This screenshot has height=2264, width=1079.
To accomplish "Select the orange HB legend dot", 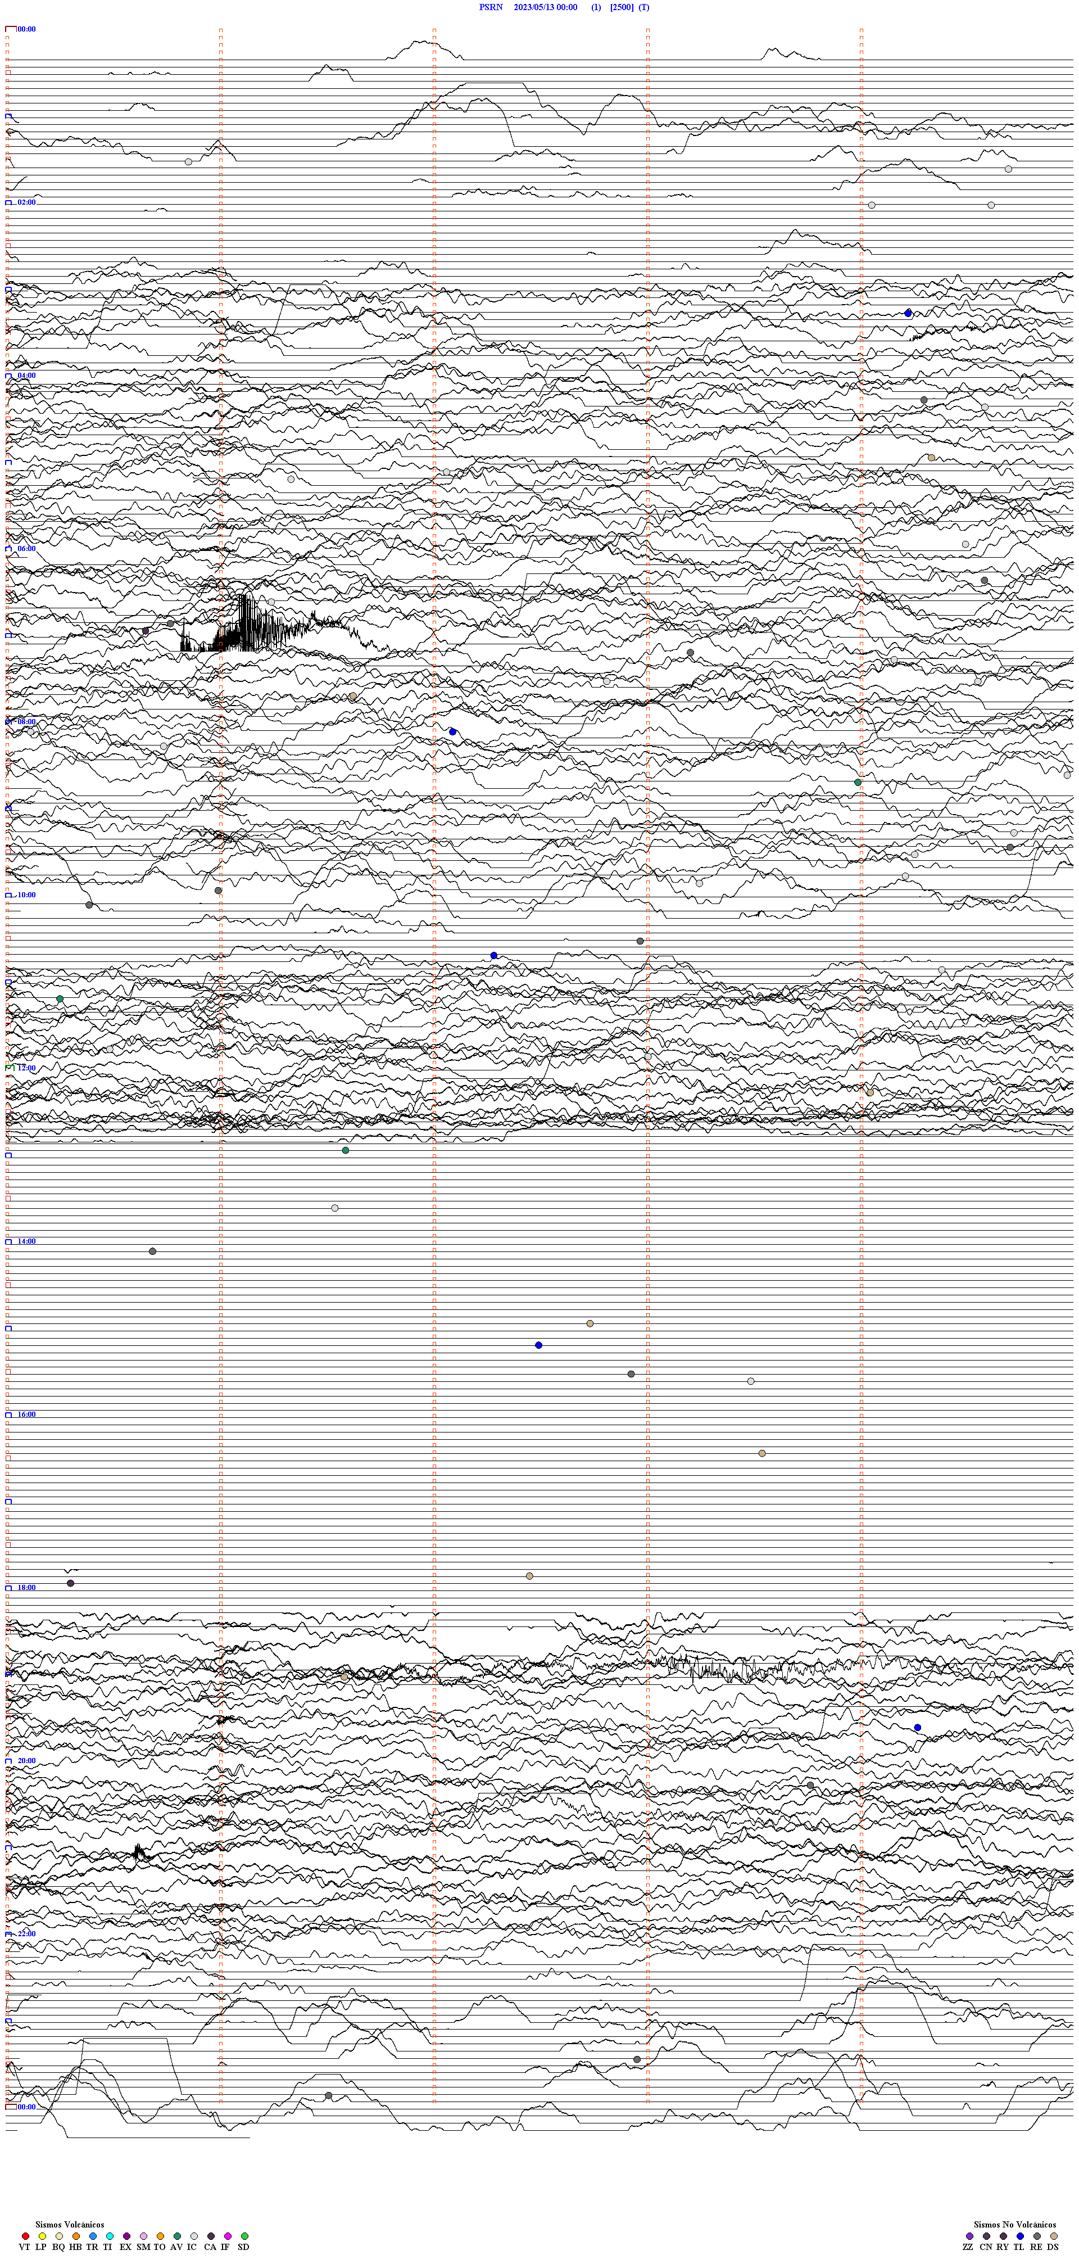I will pyautogui.click(x=76, y=2236).
